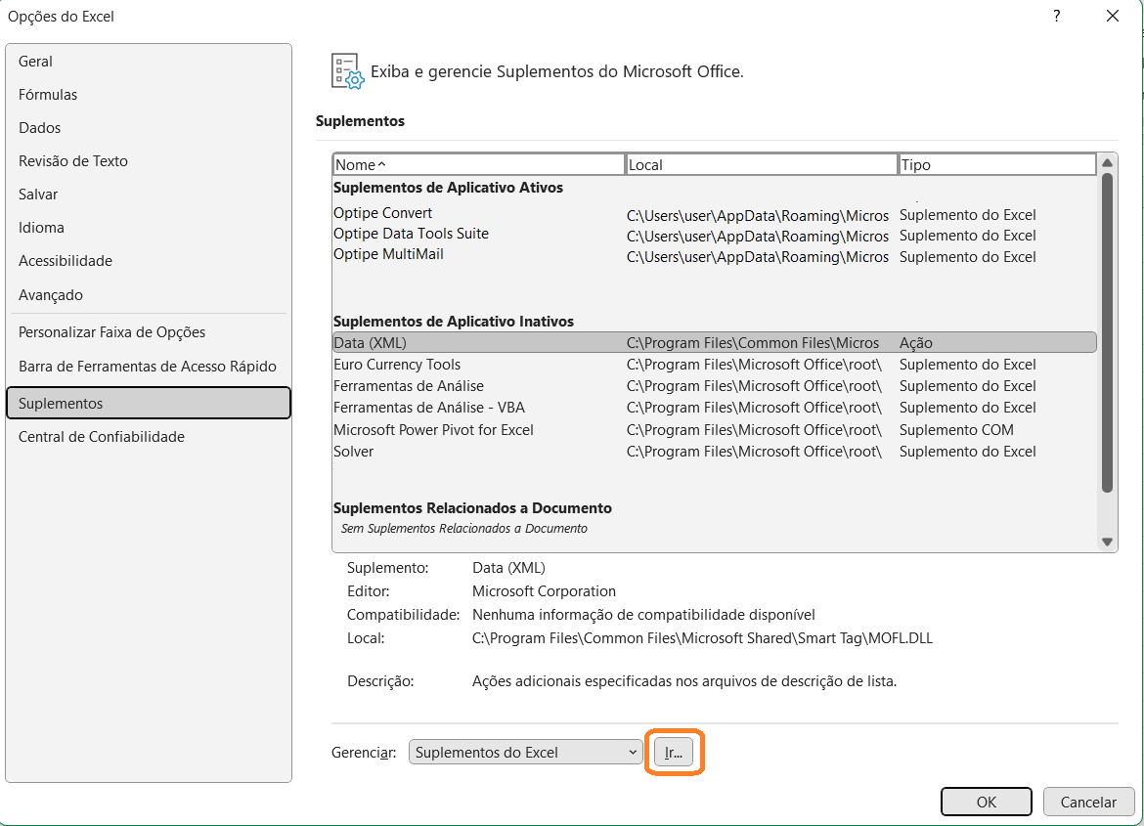Select the Solver add-in row
1144x826 pixels.
tap(715, 451)
